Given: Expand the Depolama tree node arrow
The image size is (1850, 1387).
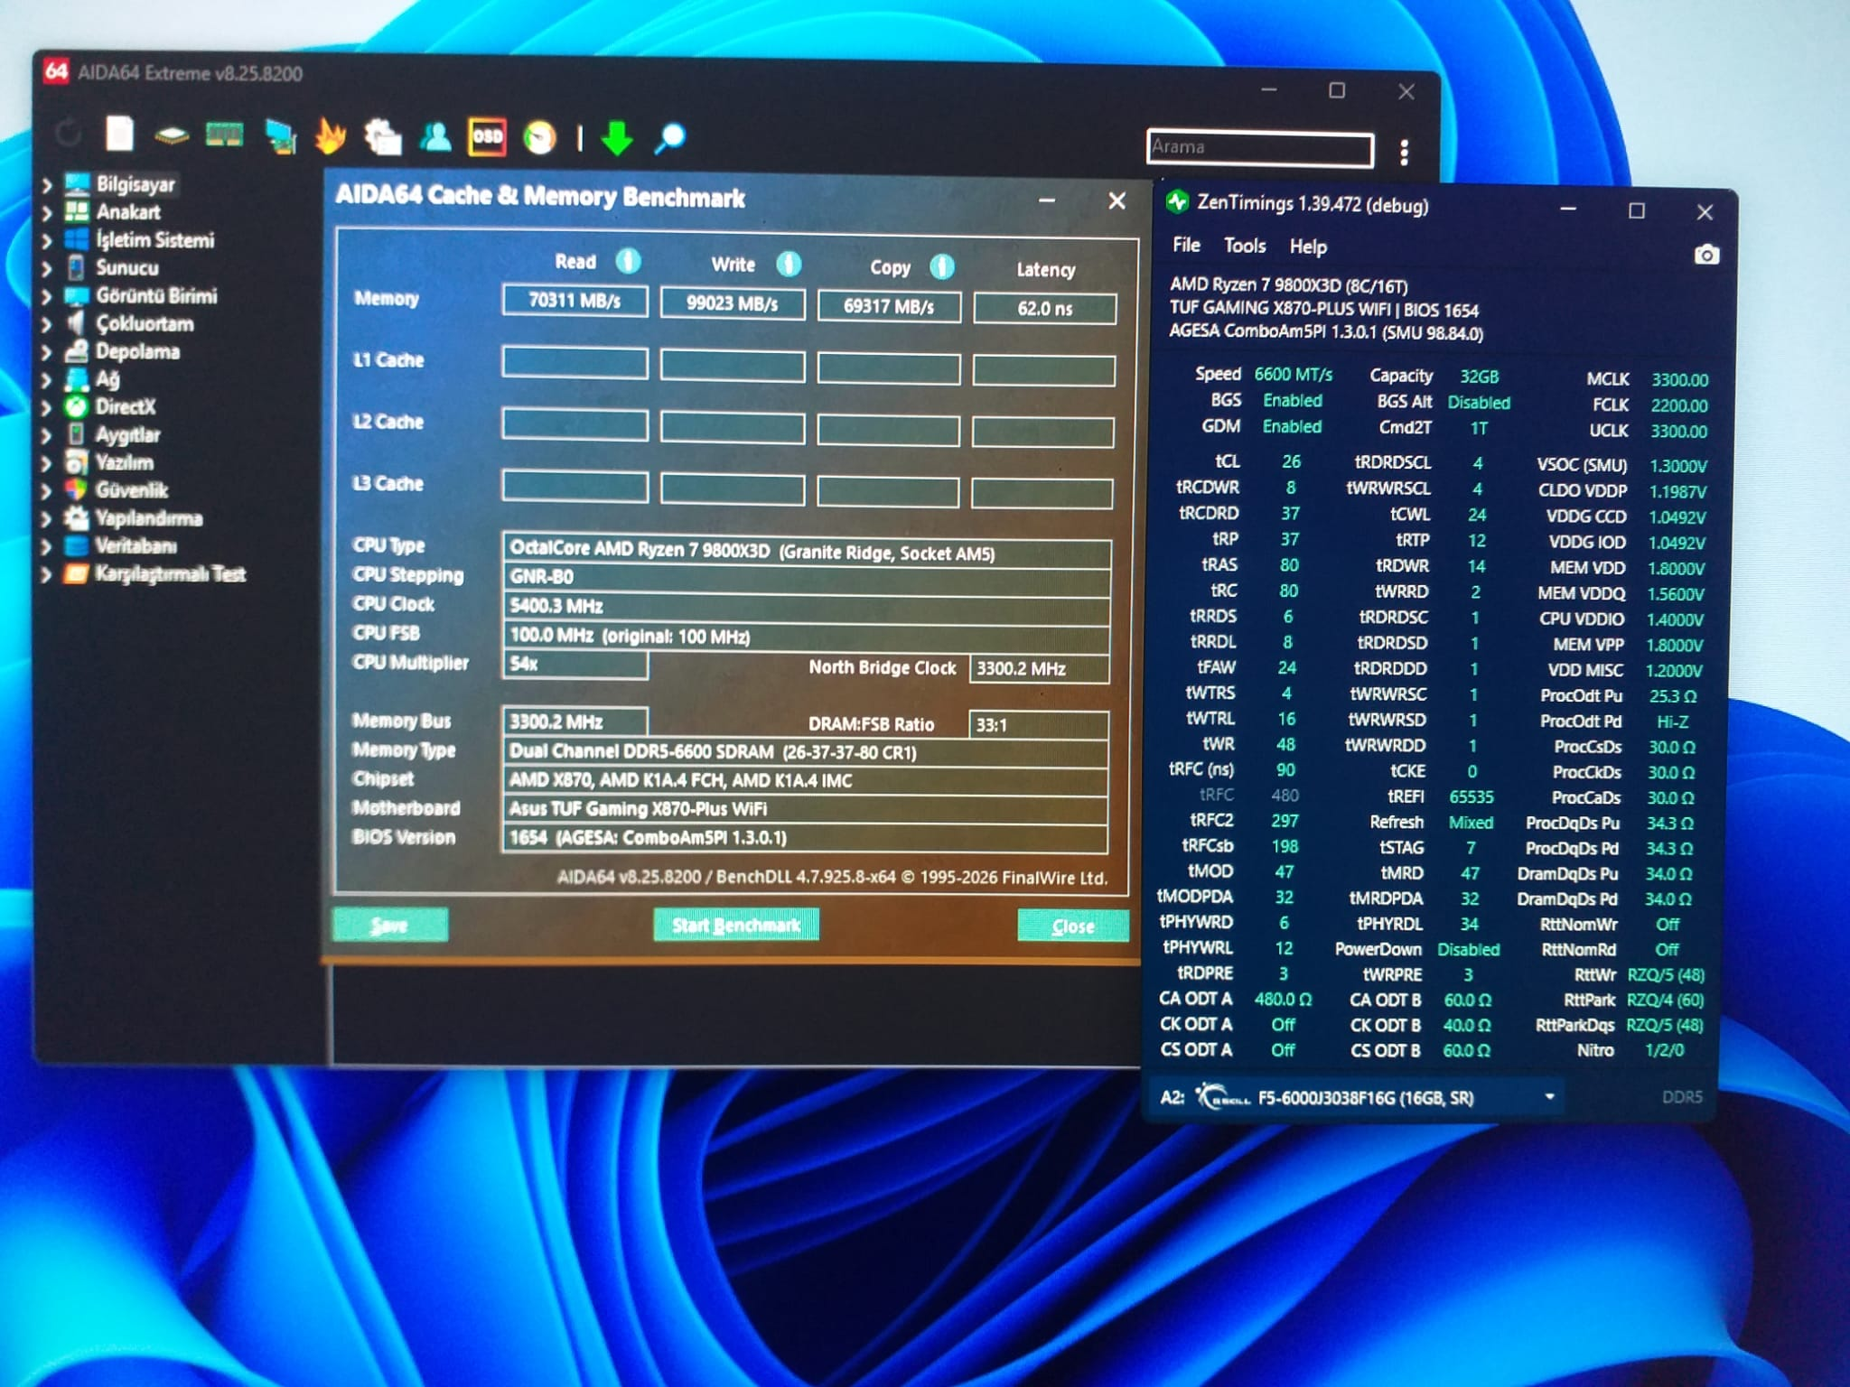Looking at the screenshot, I should [47, 352].
